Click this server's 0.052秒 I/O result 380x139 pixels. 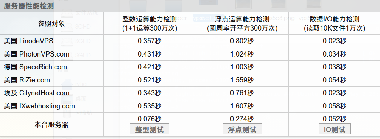(335, 119)
